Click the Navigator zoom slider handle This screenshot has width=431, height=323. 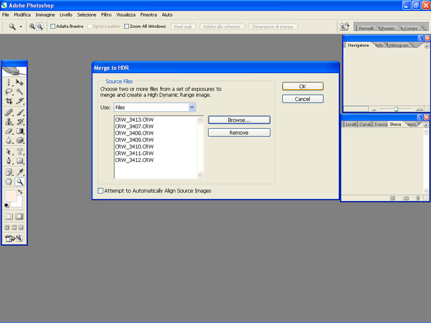396,109
